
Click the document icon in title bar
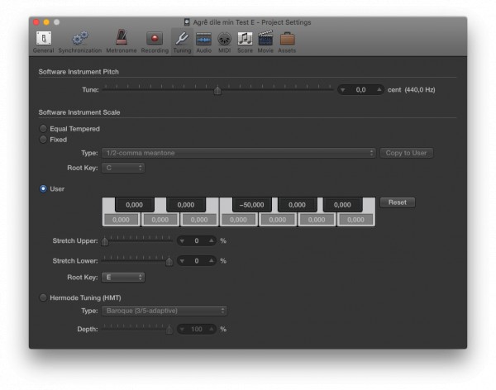(187, 22)
